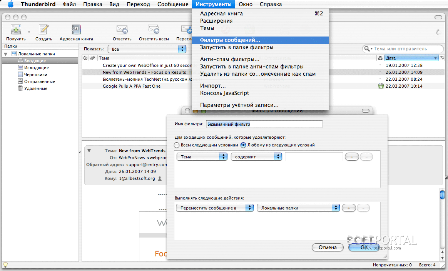The image size is (448, 271).
Task: Add an action with the plus button beside Локальные папки
Action: tap(349, 208)
